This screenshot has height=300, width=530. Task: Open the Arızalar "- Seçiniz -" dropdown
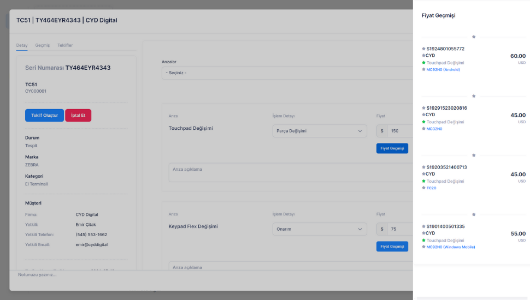point(287,73)
